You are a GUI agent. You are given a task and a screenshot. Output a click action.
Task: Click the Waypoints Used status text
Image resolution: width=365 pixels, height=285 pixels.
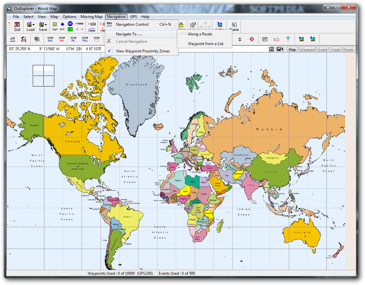point(120,273)
